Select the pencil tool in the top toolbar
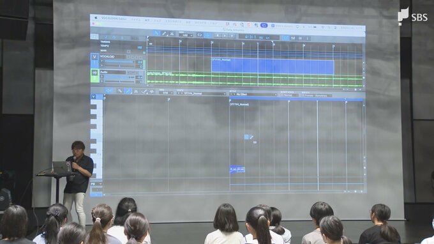 (164, 33)
